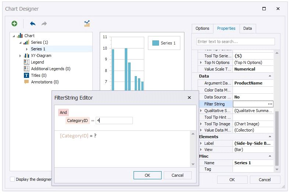Click the undo arrow icon
The image size is (290, 194).
point(33,24)
